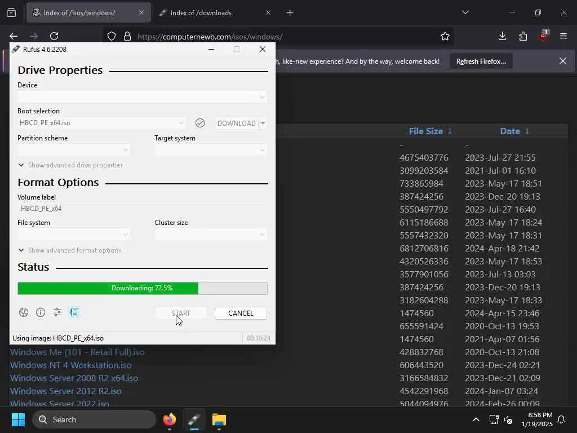Click the Refresh Firefox… button
577x433 pixels.
click(x=481, y=61)
